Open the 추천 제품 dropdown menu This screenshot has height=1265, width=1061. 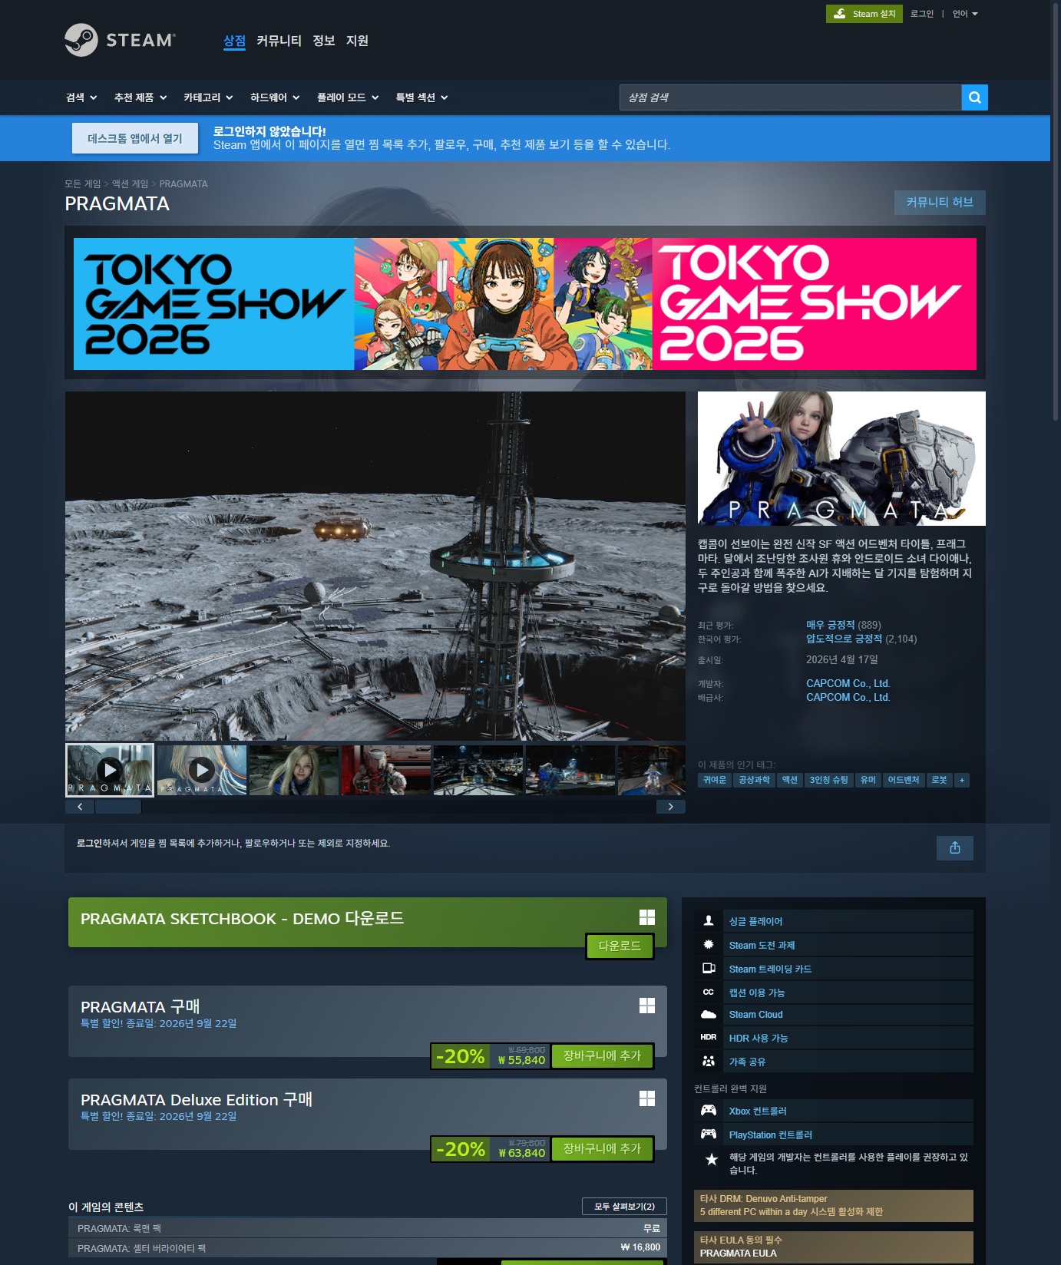[140, 97]
